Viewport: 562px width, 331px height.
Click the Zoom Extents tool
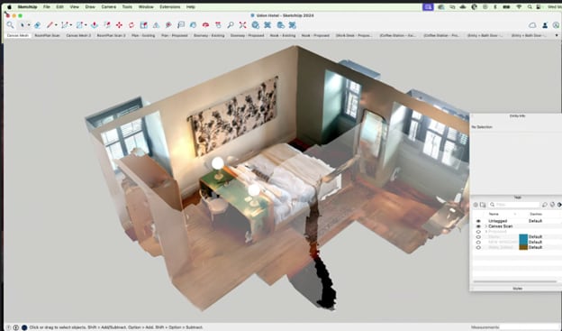click(x=242, y=24)
